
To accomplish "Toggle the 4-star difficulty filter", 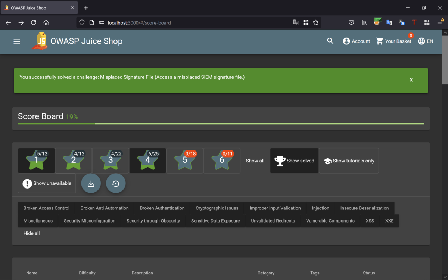I will [147, 161].
